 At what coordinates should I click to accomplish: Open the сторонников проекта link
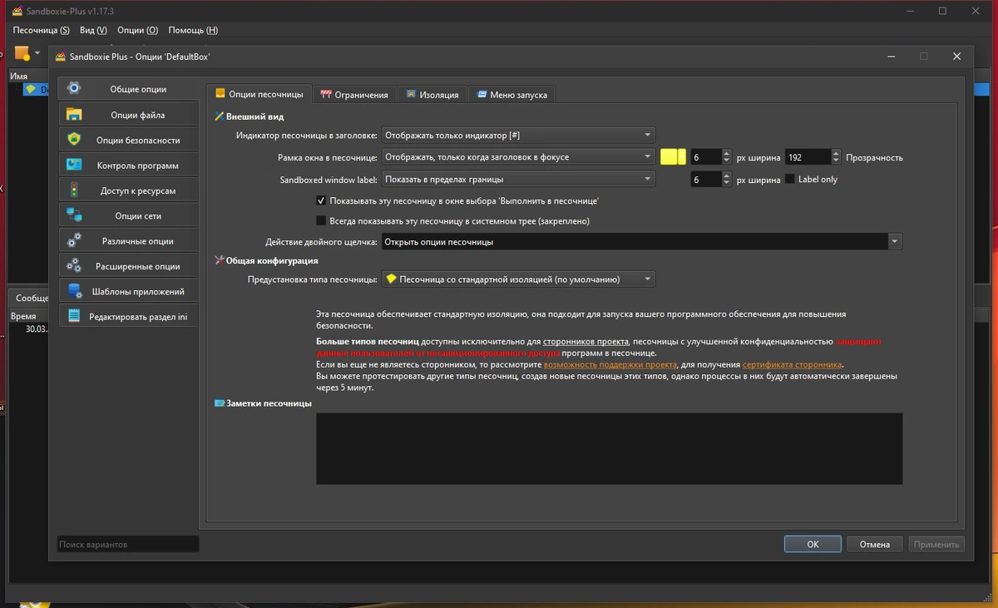pyautogui.click(x=585, y=342)
